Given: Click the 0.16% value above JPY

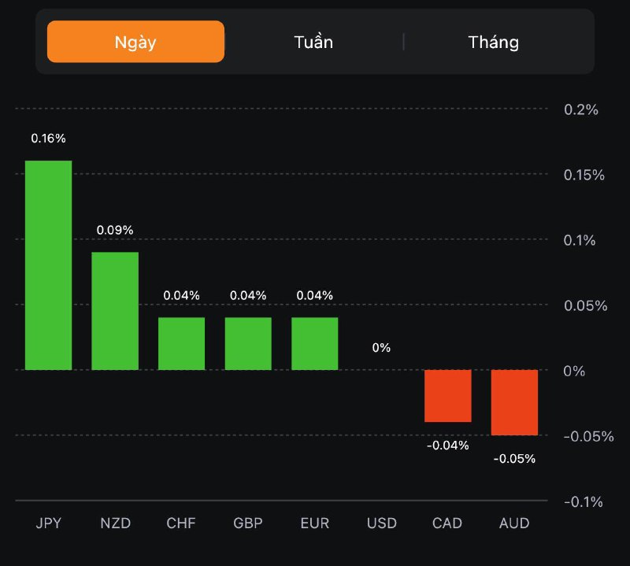Looking at the screenshot, I should (48, 139).
